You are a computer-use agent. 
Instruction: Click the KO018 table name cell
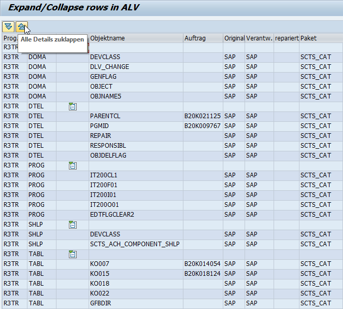pos(136,284)
